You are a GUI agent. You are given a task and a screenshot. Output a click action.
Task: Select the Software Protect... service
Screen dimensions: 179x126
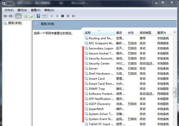pos(127,94)
